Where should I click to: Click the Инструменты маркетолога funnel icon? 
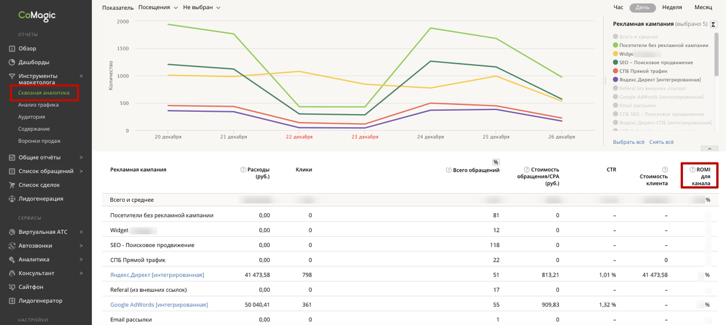[x=12, y=76]
